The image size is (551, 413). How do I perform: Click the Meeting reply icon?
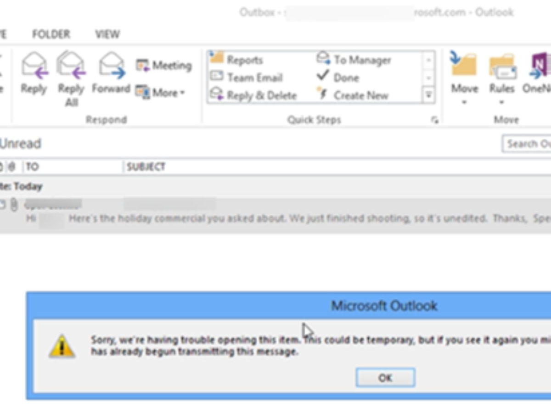click(x=164, y=65)
